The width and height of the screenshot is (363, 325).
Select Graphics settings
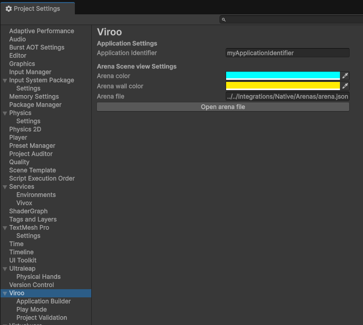[22, 64]
